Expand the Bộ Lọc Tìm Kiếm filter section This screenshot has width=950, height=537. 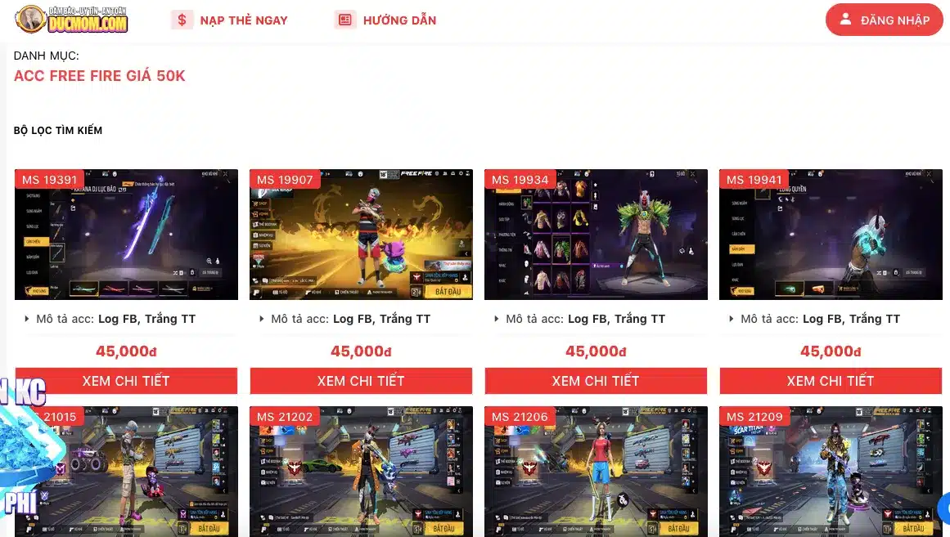58,130
